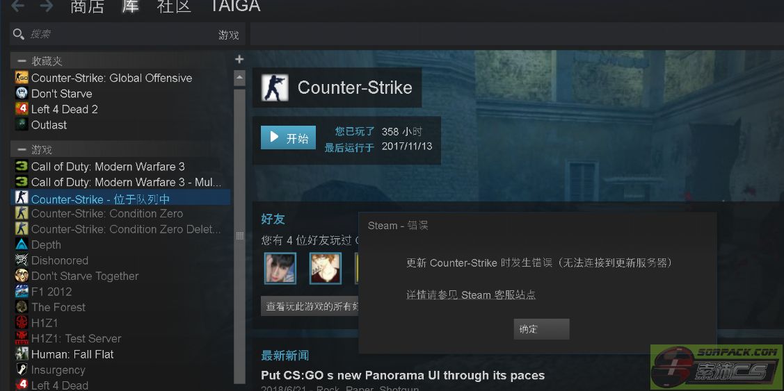
Task: Open the first friend avatar thumbnail
Action: pyautogui.click(x=280, y=268)
